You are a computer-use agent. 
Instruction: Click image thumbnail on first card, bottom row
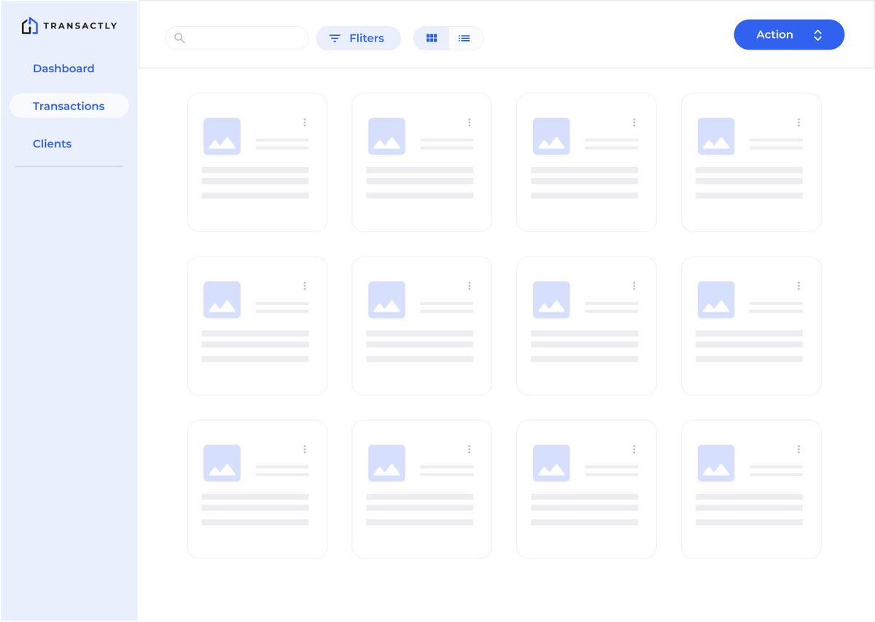[x=222, y=463]
